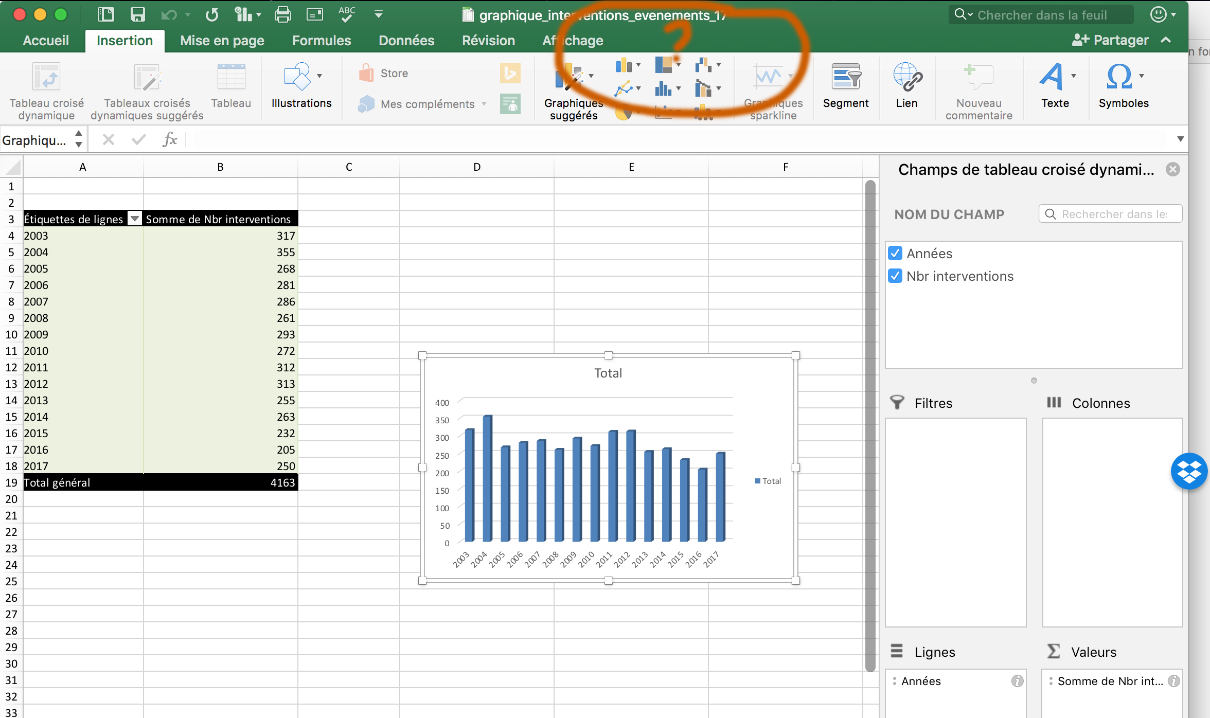Click the Print icon in quick toolbar
The image size is (1210, 718).
click(282, 14)
